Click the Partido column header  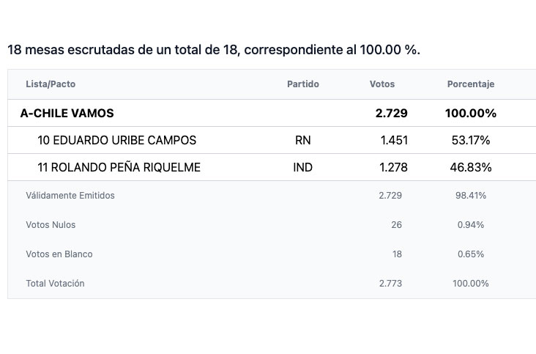coord(303,84)
